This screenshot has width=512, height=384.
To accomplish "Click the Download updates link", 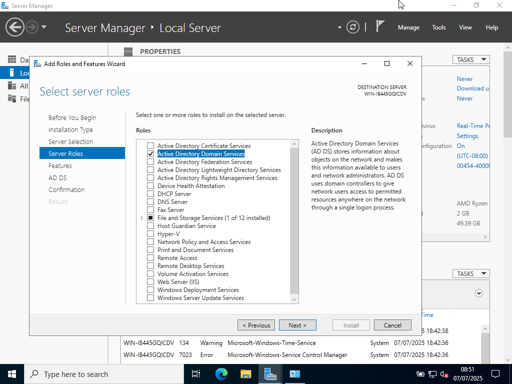I will tap(473, 88).
